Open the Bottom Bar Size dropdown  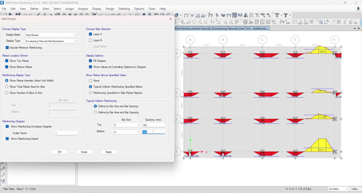126,132
